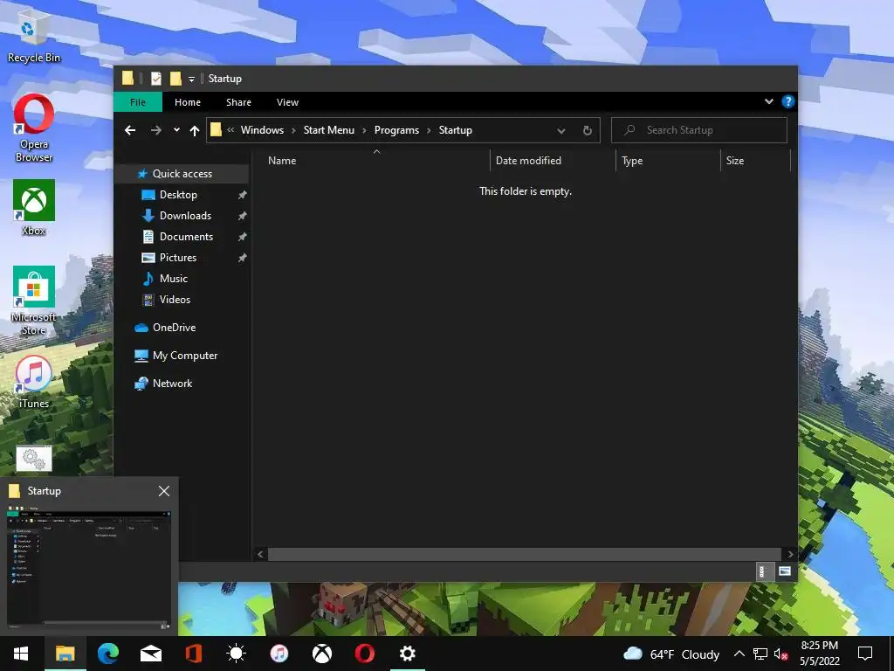Select the Microsoft Store desktop shortcut
The height and width of the screenshot is (671, 894).
(34, 301)
